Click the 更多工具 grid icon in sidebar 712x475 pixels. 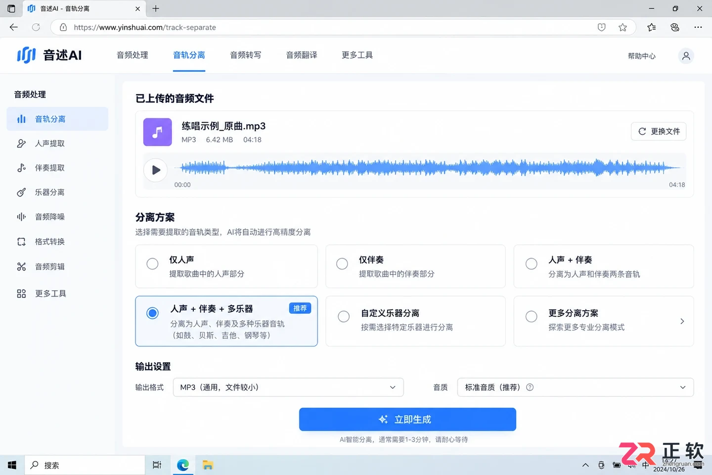pos(21,293)
